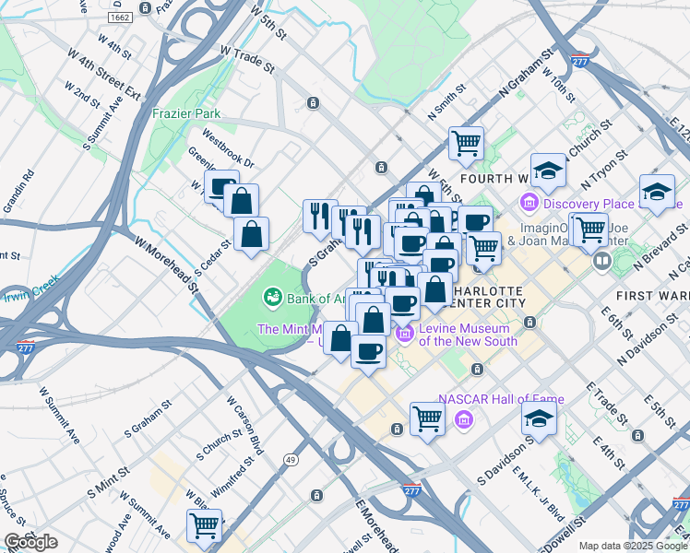Select the transit station icon on W Trade St
This screenshot has height=553, width=690.
coord(313,103)
